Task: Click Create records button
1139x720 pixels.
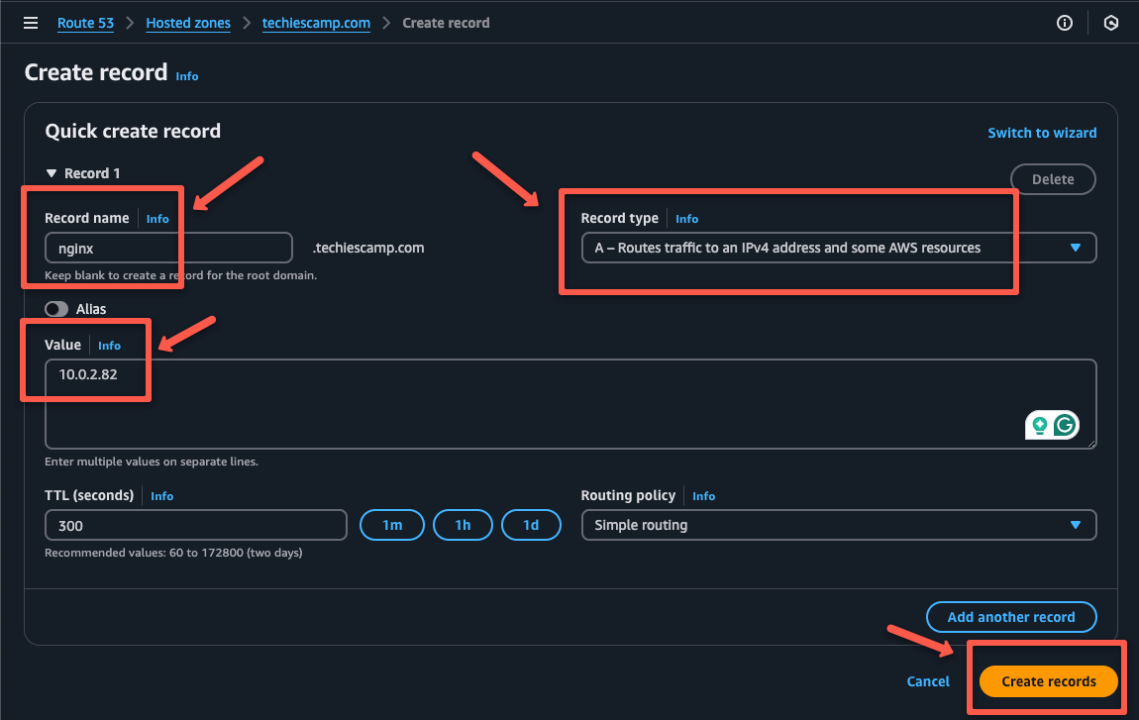Action: click(1048, 681)
